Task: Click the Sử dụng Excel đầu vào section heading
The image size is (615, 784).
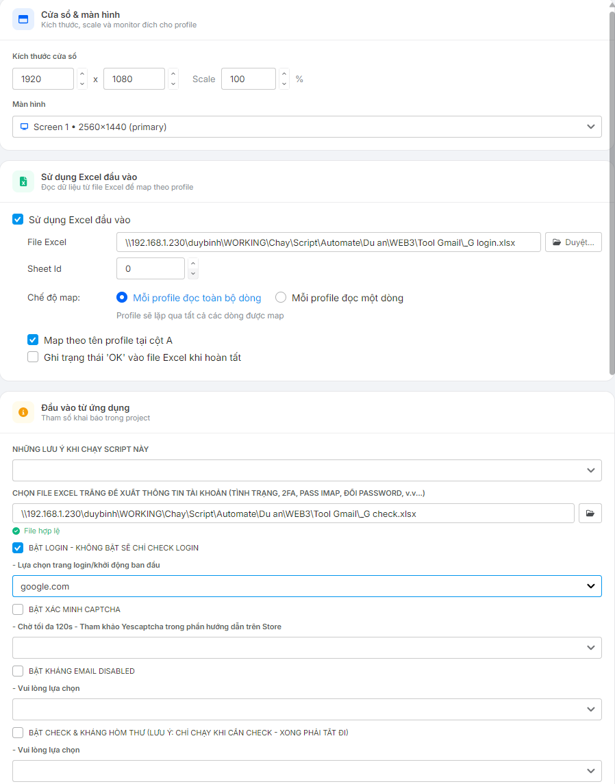Action: [x=89, y=177]
